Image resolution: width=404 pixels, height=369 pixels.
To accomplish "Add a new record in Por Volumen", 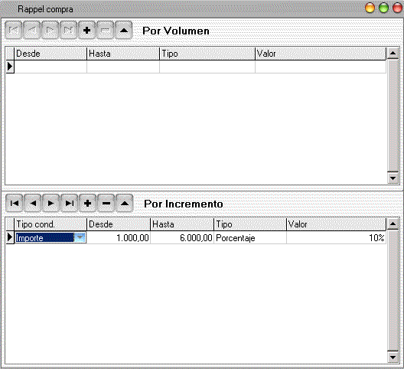I will [x=86, y=30].
